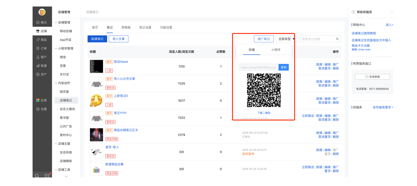Open the 全部类型 type dropdown
This screenshot has width=417, height=186.
286,39
